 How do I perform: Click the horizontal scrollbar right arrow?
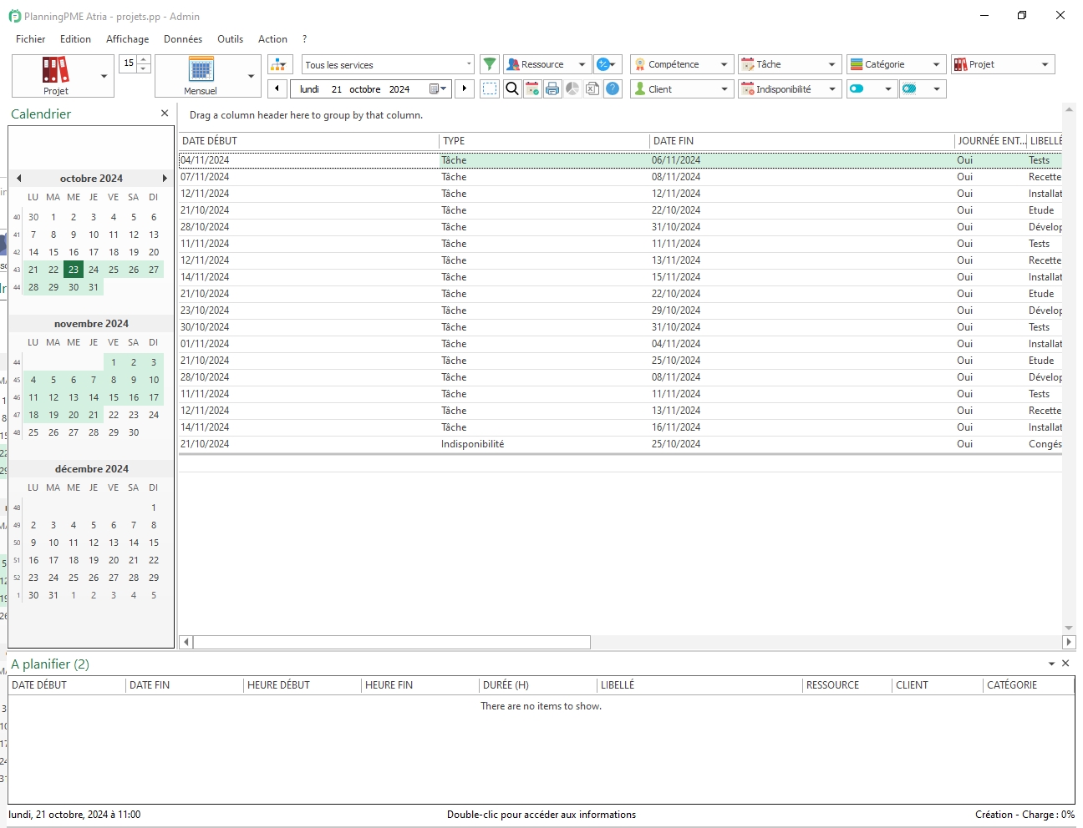(x=1069, y=642)
